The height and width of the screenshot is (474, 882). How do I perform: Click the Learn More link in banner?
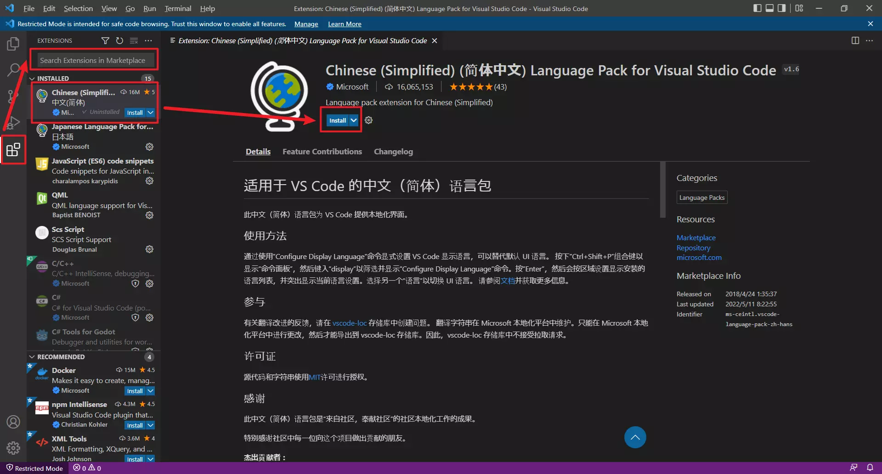pyautogui.click(x=345, y=24)
